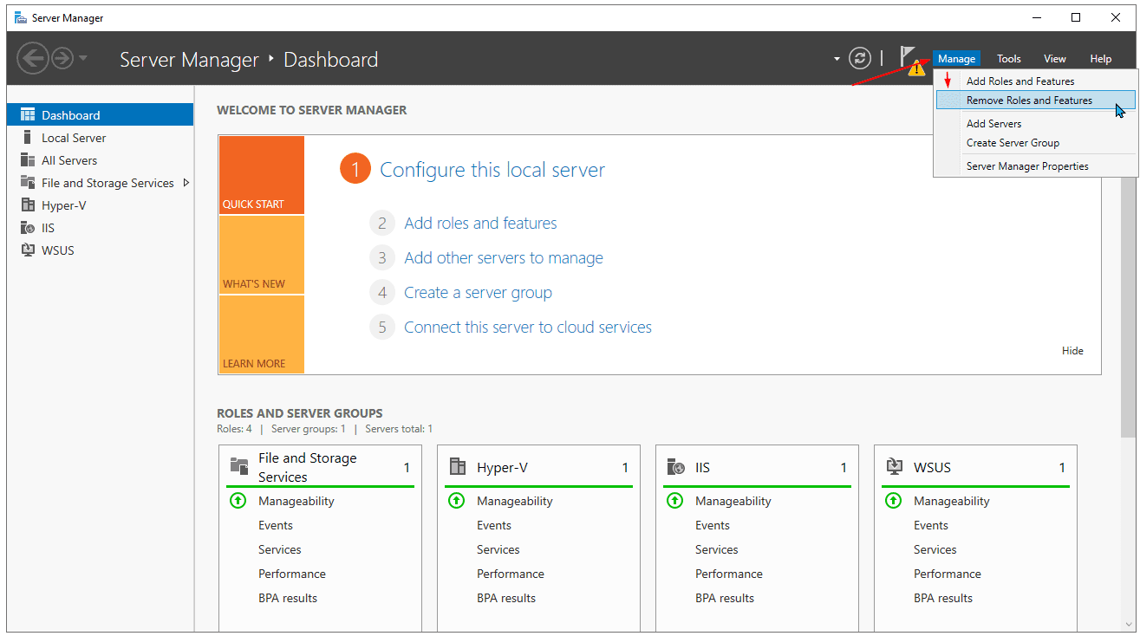Open Services in the Hyper-V tile
This screenshot has height=636, width=1140.
[x=498, y=549]
